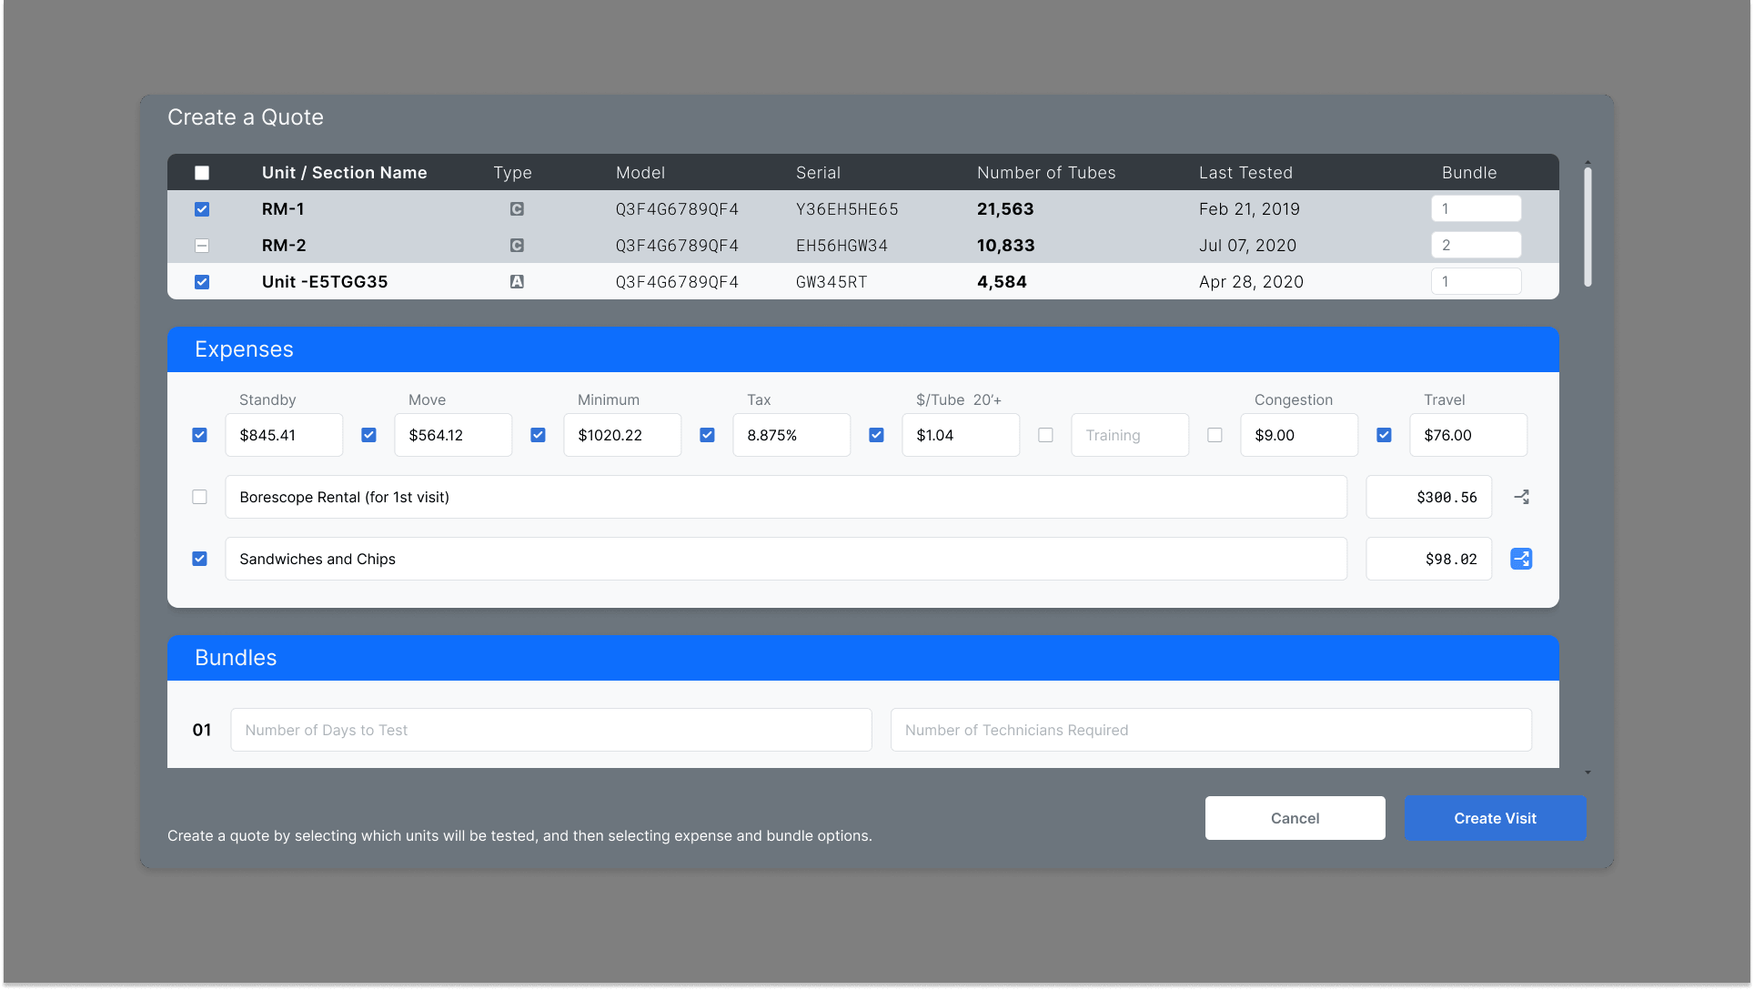
Task: Click the Unit / Section Name column header
Action: [x=344, y=173]
